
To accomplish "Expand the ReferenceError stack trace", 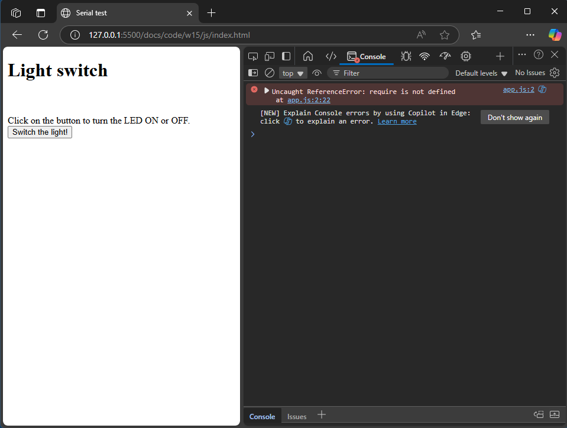I will (x=267, y=90).
